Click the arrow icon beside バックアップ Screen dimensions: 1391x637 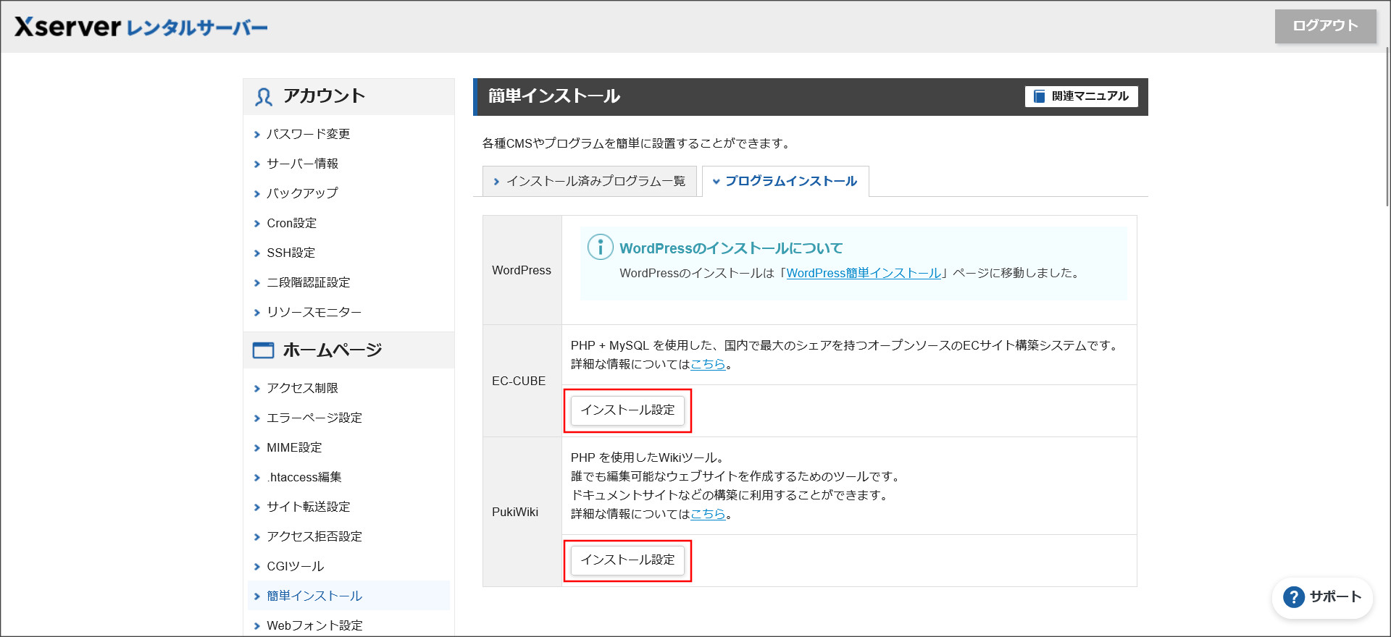[256, 194]
